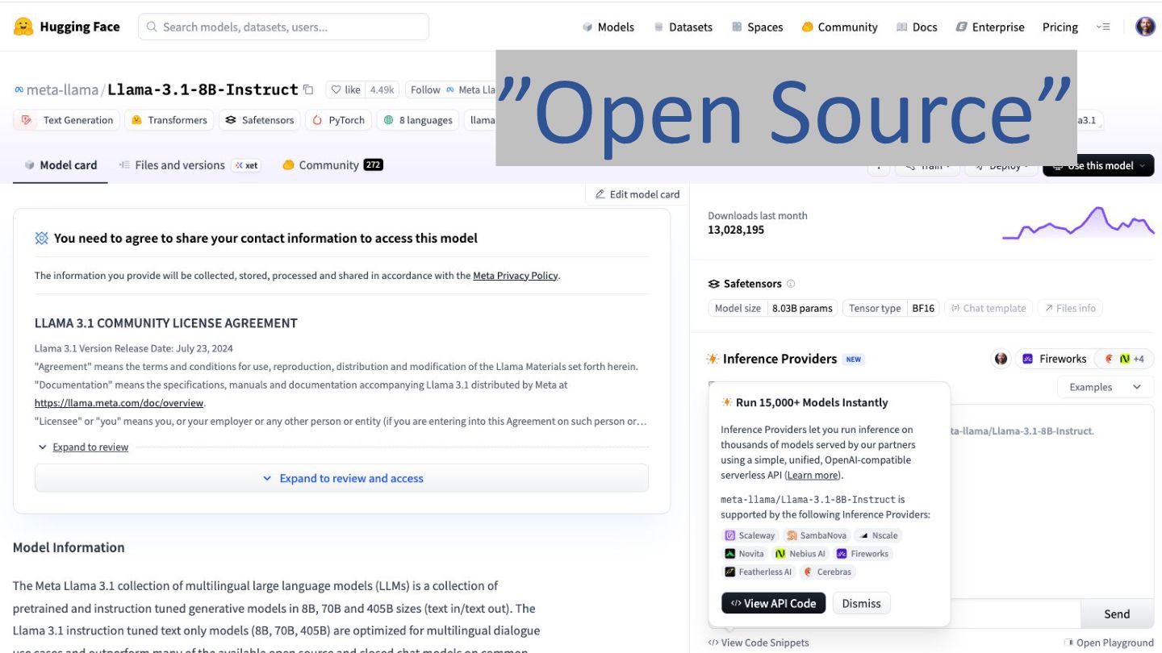The width and height of the screenshot is (1162, 653).
Task: Click the SambaNova provider chip
Action: pyautogui.click(x=817, y=535)
